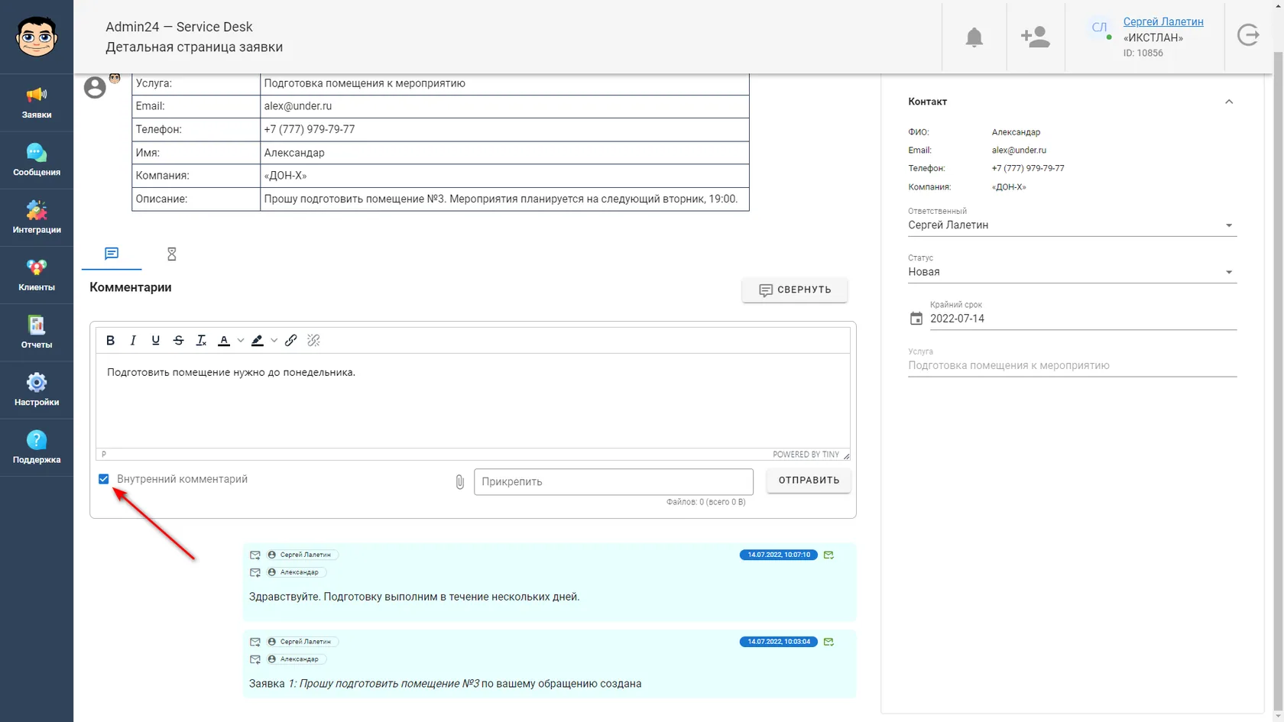The width and height of the screenshot is (1284, 722).
Task: Click the add user icon in header
Action: point(1035,37)
